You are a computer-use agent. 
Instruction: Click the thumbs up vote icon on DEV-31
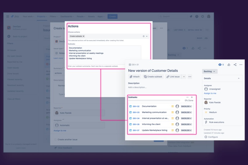coord(229,65)
